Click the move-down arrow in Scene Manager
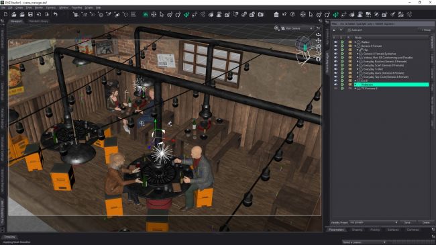This screenshot has width=436, height=245. [341, 30]
